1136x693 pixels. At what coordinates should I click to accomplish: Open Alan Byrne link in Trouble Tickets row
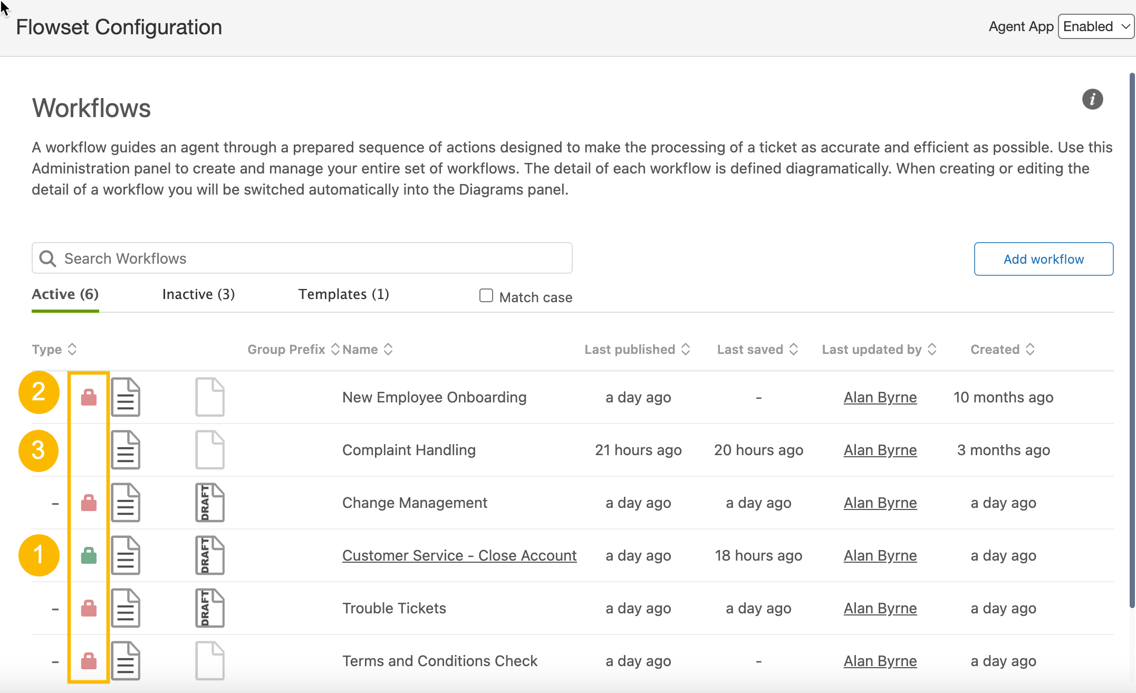[x=880, y=608]
